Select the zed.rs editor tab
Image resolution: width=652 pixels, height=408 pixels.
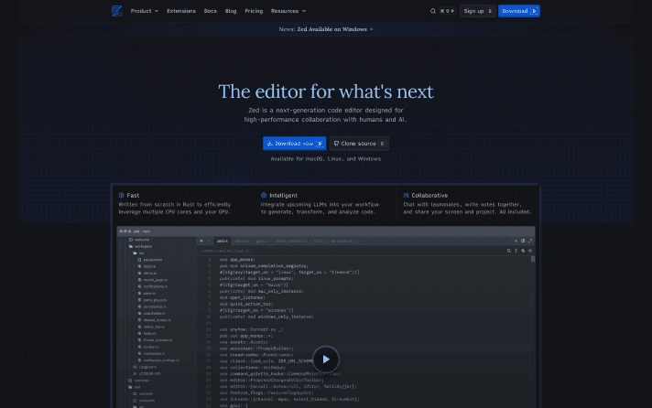coord(222,241)
